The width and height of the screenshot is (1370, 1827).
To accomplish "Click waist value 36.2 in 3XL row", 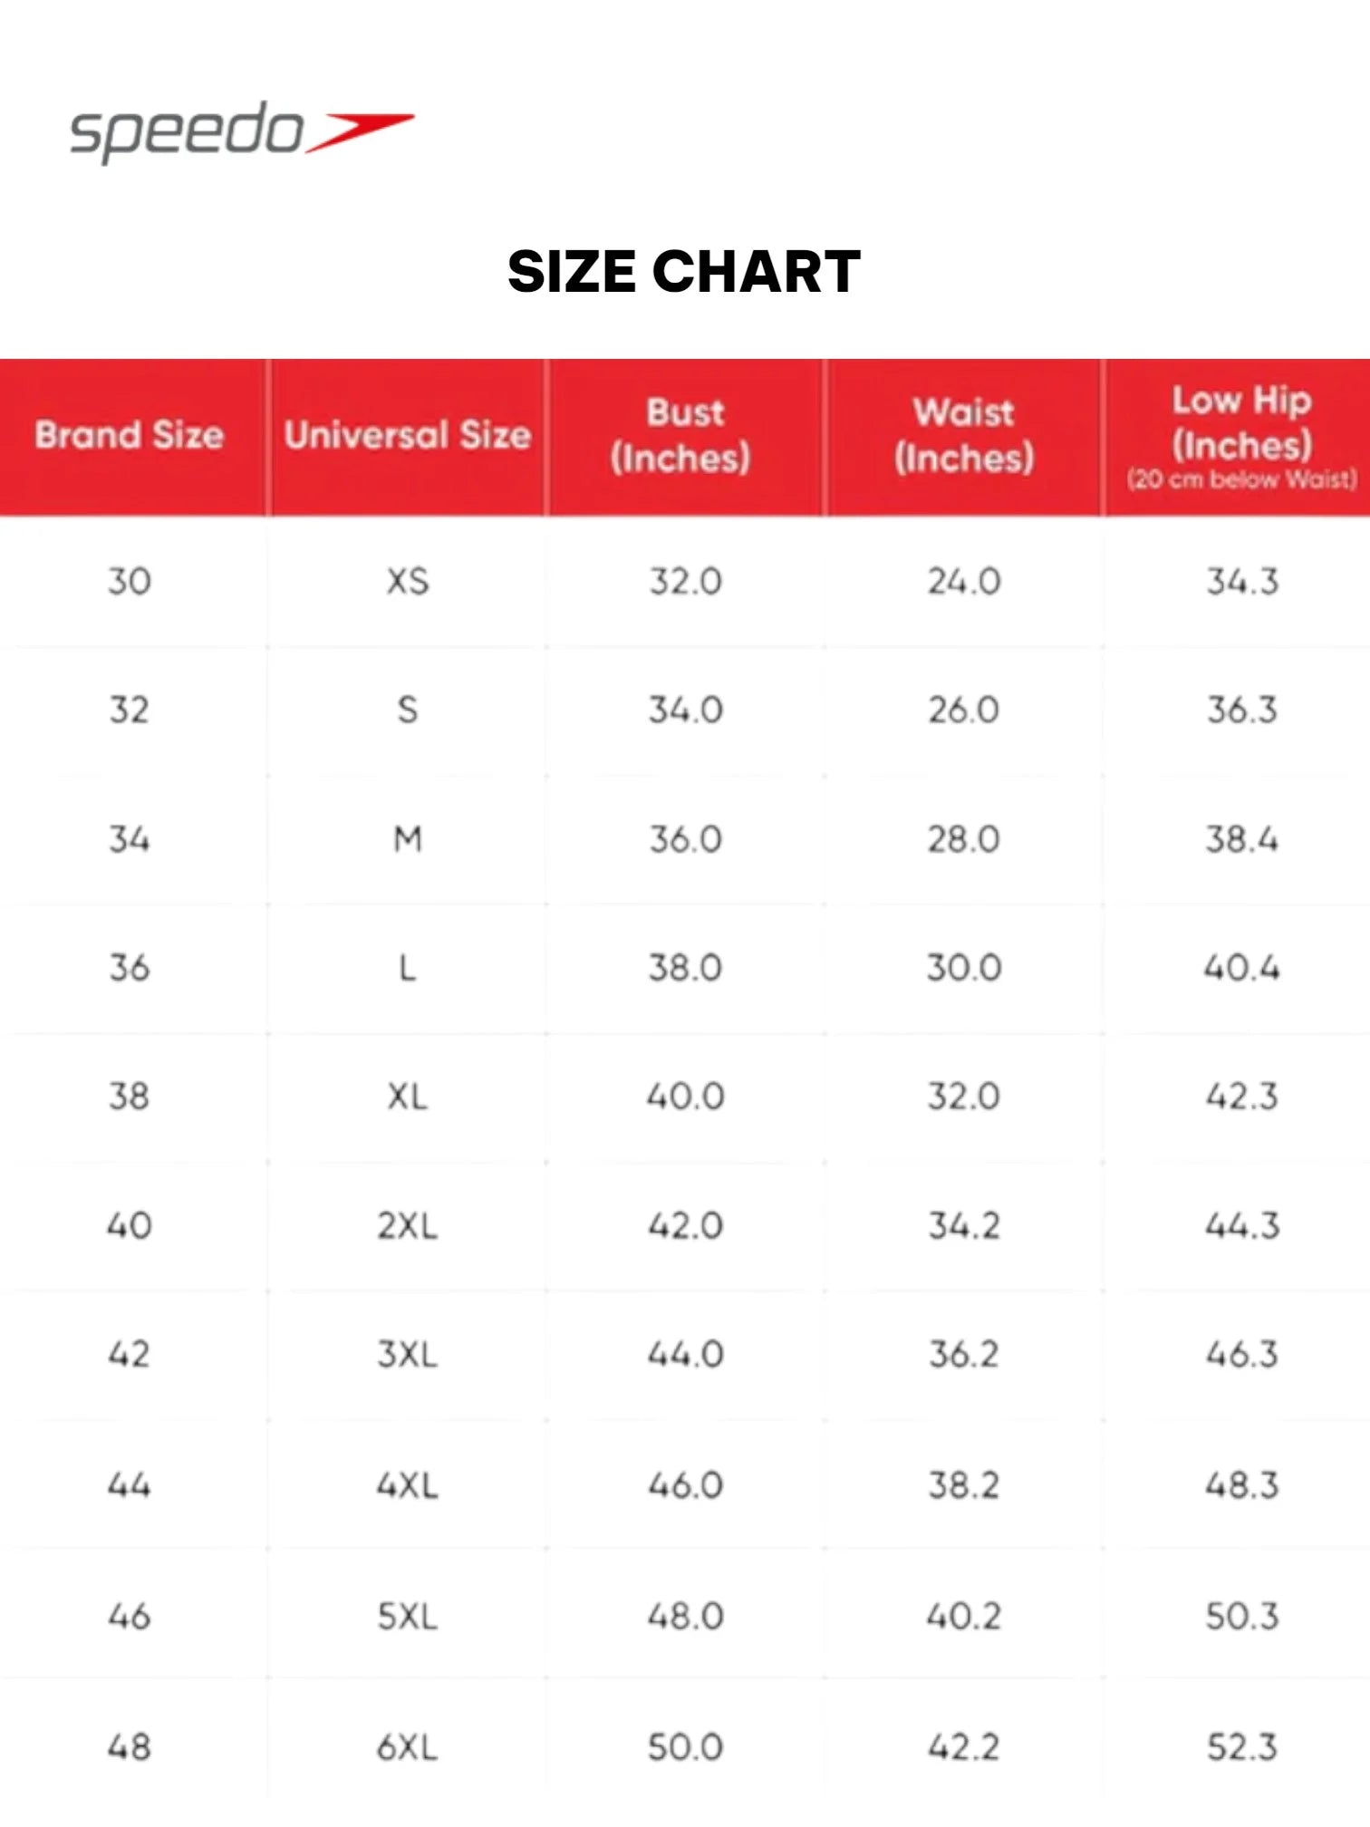I will [x=963, y=1354].
